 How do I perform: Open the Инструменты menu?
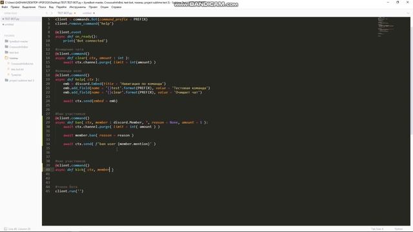tap(77, 7)
